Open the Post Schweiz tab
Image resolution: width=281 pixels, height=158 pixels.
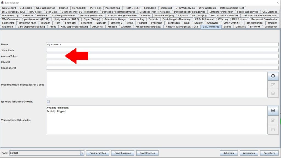(113, 8)
